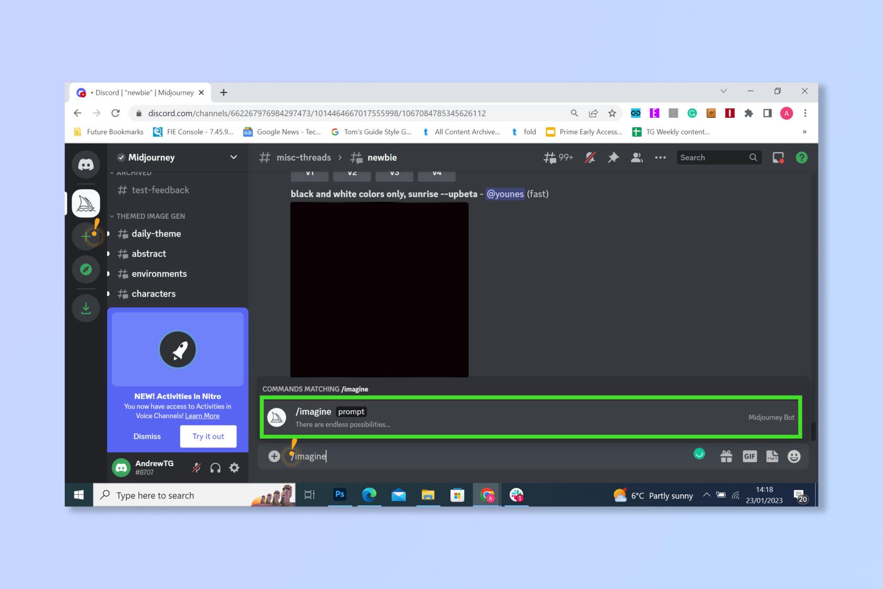This screenshot has width=883, height=589.
Task: Open the Google News bookmark
Action: 282,132
